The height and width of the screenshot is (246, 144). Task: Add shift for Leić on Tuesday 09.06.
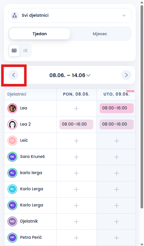pos(117,141)
